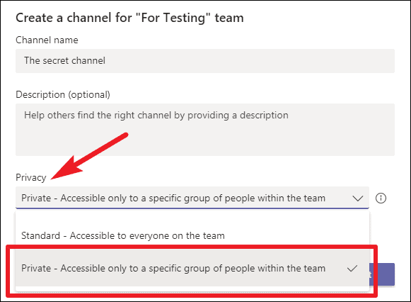Image resolution: width=411 pixels, height=302 pixels.
Task: Click the description placeholder text
Action: coord(156,116)
